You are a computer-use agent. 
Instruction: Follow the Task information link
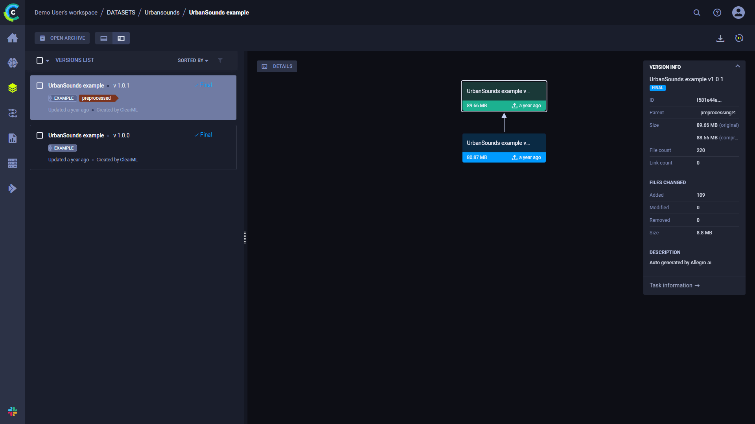tap(674, 285)
